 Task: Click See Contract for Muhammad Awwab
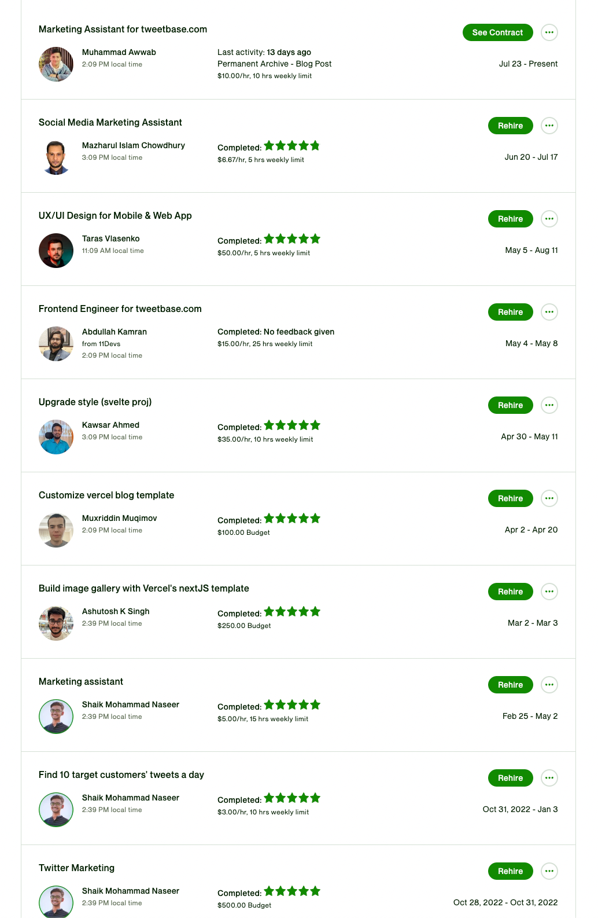[497, 32]
